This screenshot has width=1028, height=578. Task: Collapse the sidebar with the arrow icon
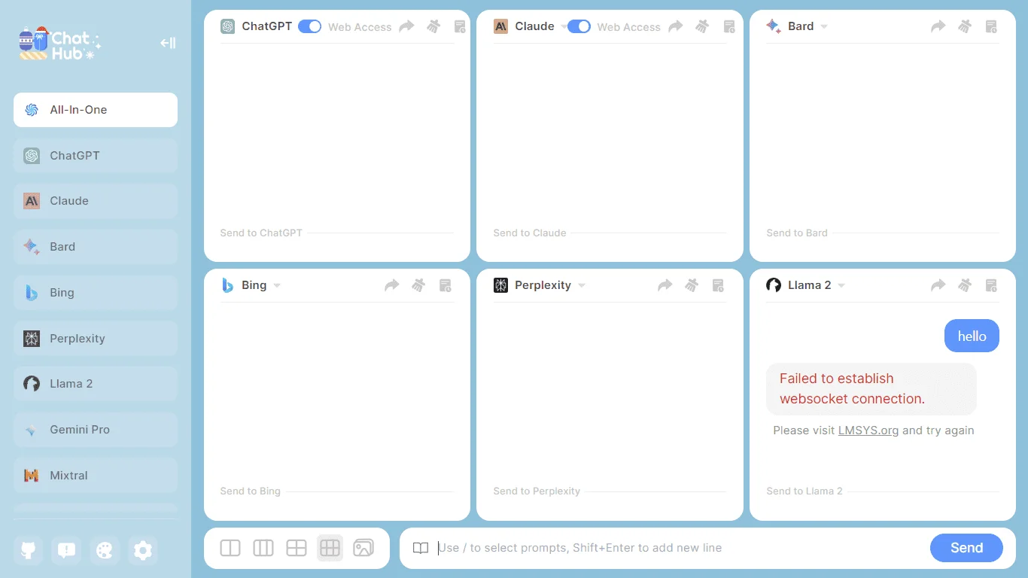[x=168, y=43]
